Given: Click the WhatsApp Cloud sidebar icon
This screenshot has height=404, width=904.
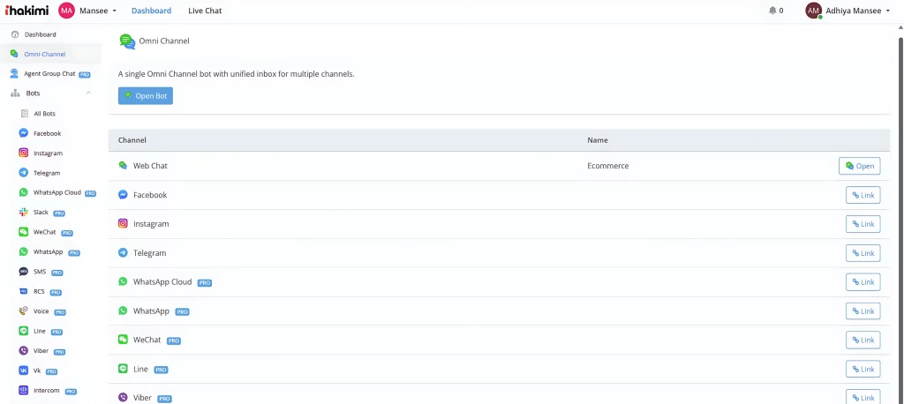Looking at the screenshot, I should [24, 192].
